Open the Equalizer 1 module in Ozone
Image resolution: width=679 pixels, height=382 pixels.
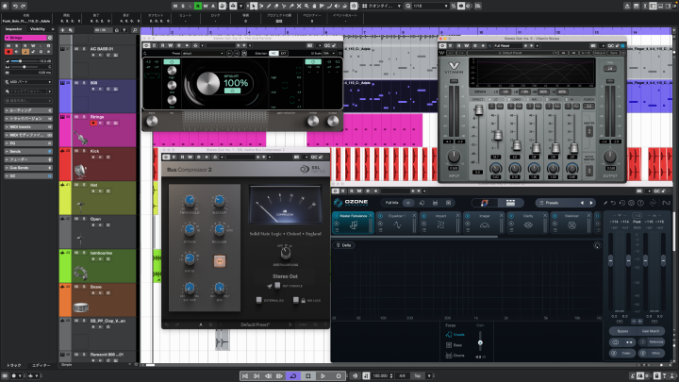click(397, 223)
